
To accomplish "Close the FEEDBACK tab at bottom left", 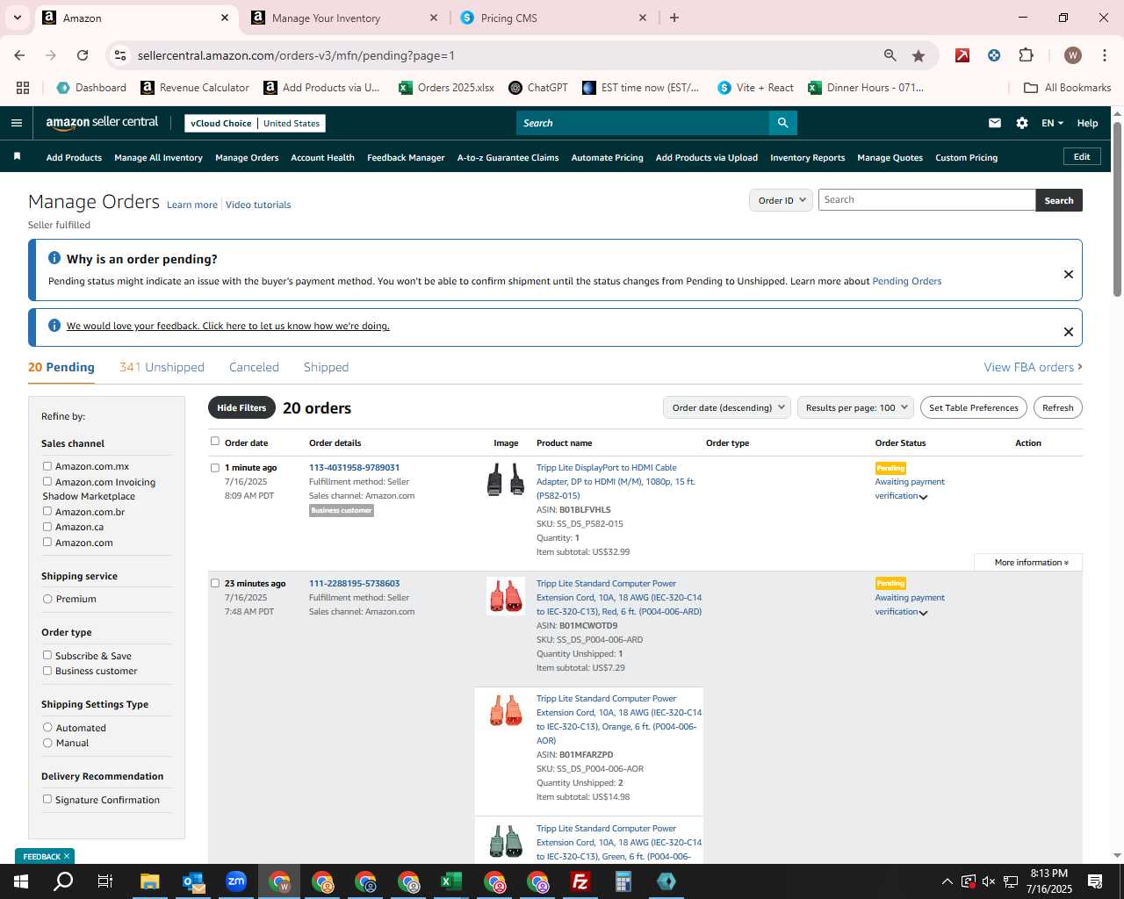I will point(67,856).
